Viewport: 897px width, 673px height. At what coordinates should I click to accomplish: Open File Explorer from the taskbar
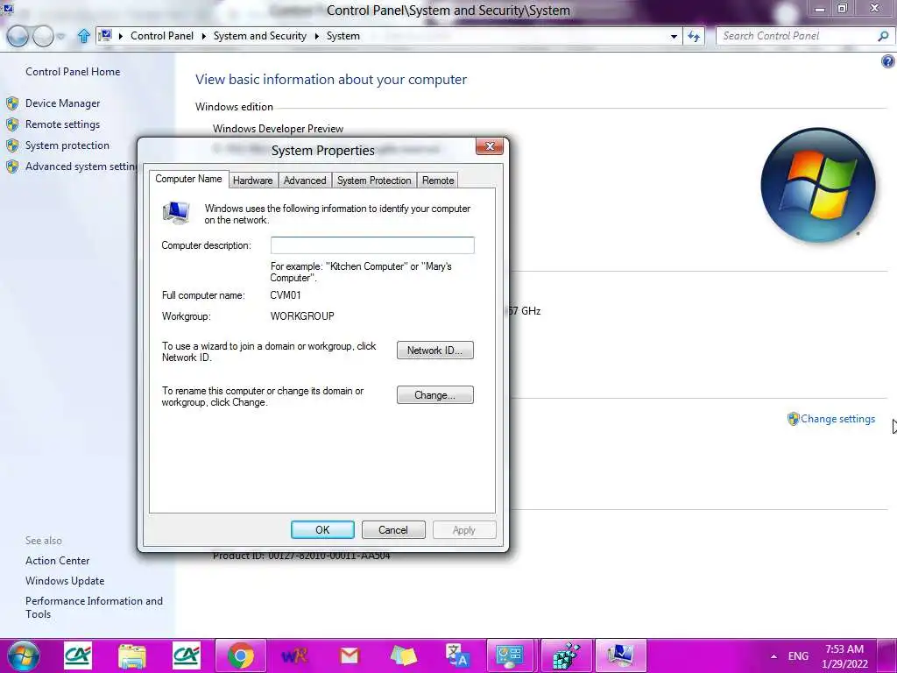(x=132, y=656)
